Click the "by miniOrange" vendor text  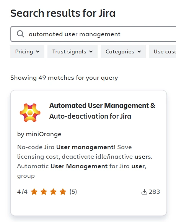[39, 134]
